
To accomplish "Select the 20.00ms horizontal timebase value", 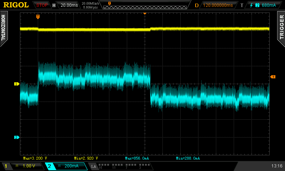I will pos(69,5).
